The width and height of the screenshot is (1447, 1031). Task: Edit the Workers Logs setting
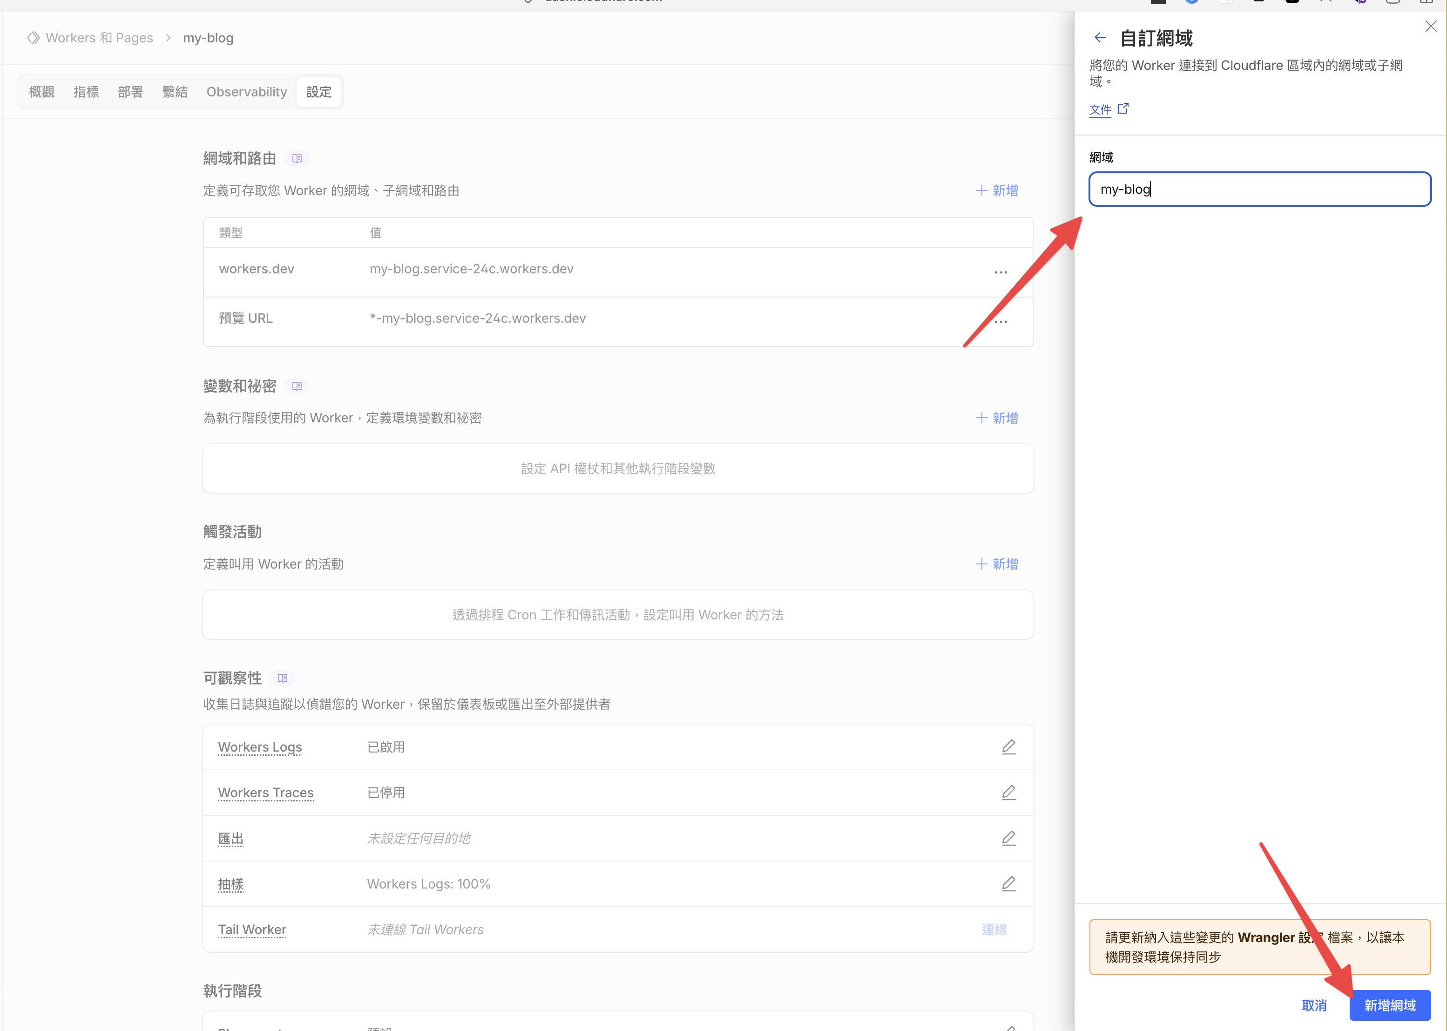click(x=1009, y=746)
